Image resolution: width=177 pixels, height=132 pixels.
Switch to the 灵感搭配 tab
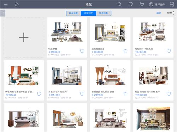104,13
